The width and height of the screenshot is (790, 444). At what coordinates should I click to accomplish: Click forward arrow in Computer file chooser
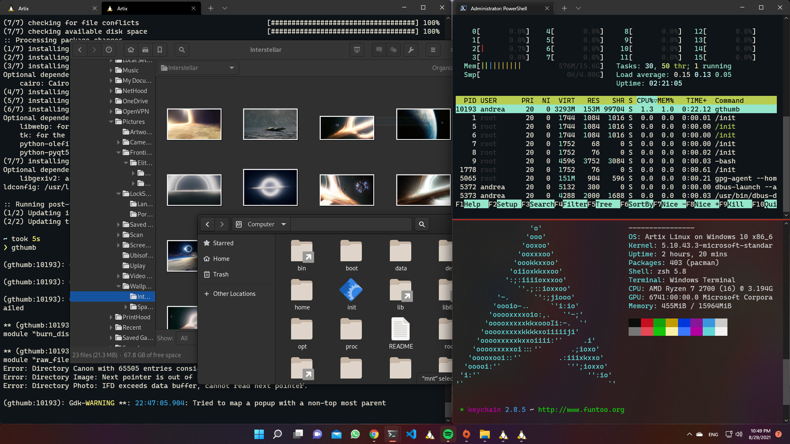pyautogui.click(x=222, y=224)
